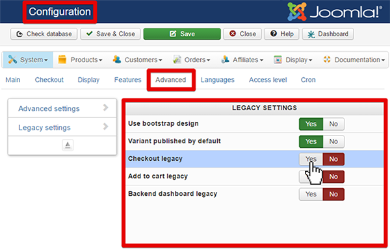Click the chevron beside Legacy settings

(106, 126)
